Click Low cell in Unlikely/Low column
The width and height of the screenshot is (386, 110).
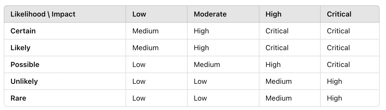click(139, 81)
